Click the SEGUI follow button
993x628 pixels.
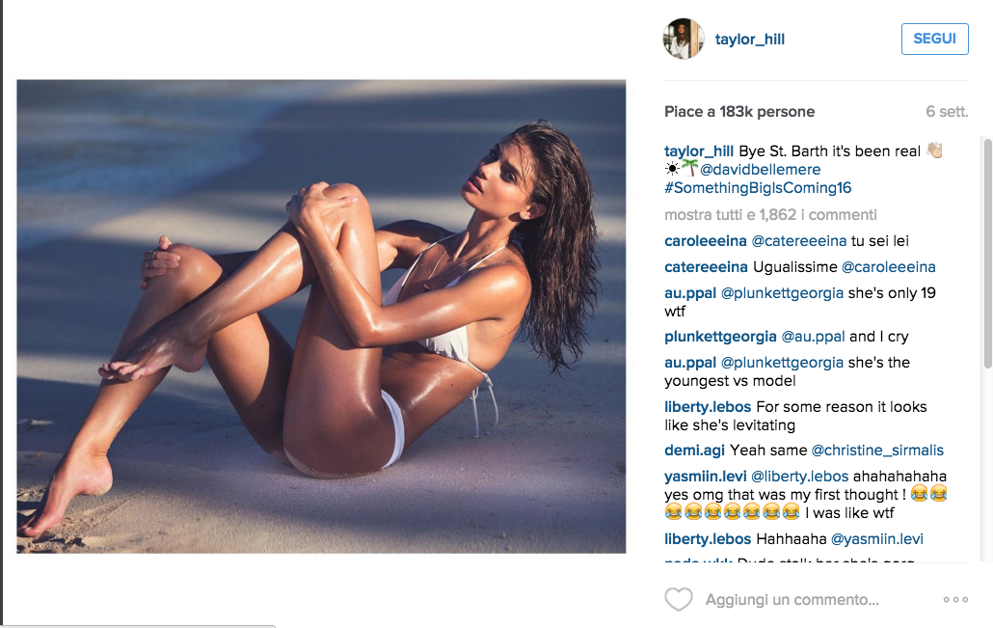[x=935, y=39]
